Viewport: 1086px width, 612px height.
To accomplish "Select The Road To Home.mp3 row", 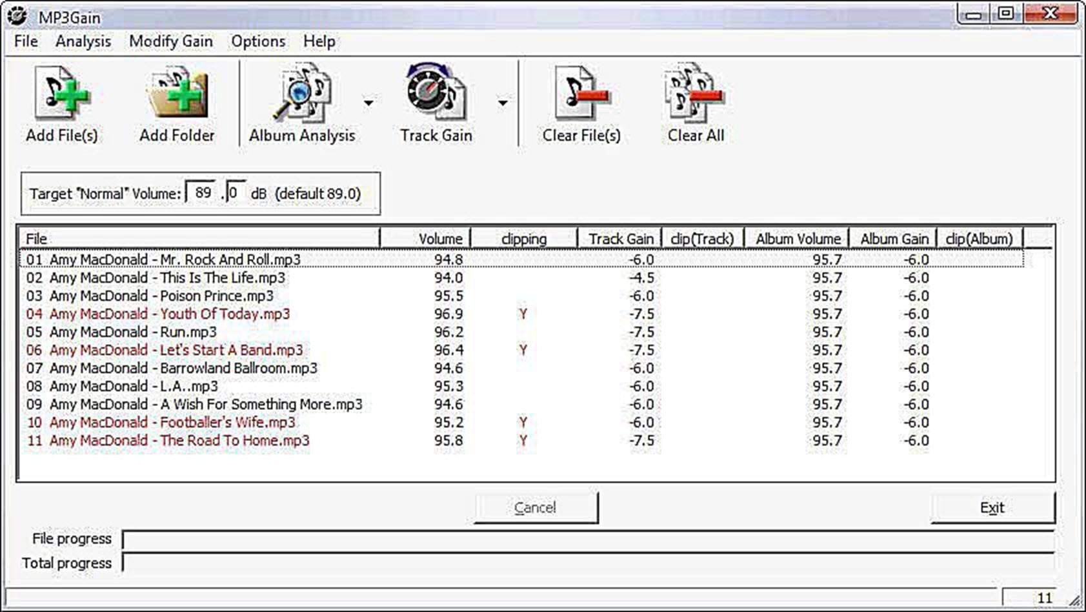I will coord(522,440).
